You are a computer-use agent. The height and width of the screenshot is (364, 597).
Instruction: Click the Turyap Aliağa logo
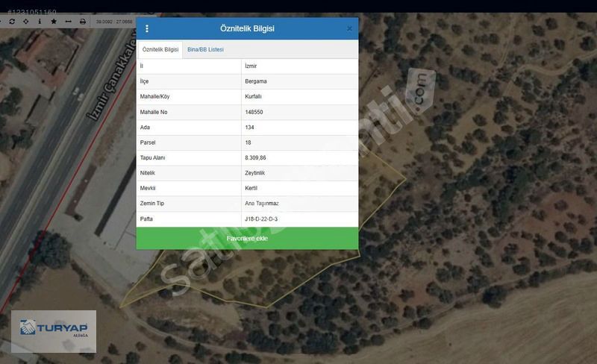tap(54, 331)
